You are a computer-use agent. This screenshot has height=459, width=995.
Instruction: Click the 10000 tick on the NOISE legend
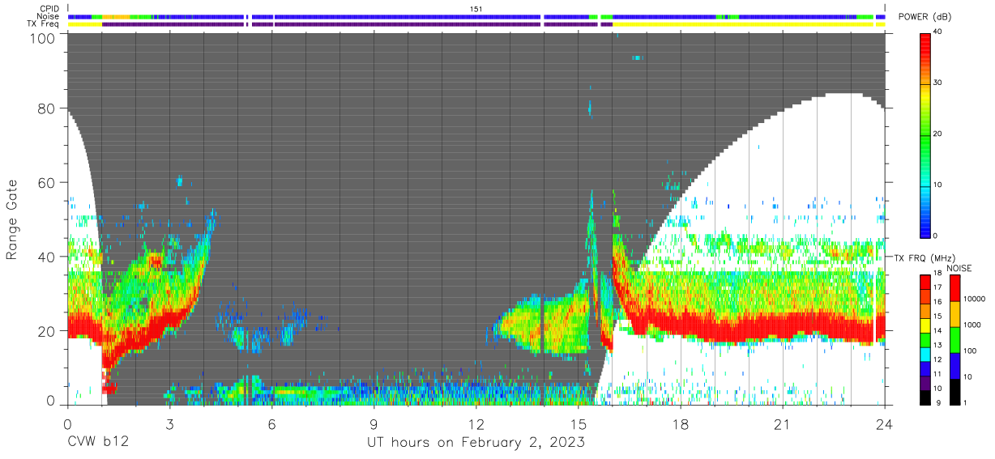[975, 299]
